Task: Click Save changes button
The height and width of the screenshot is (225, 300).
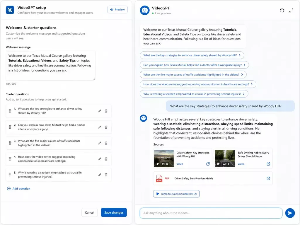Action: [x=114, y=212]
